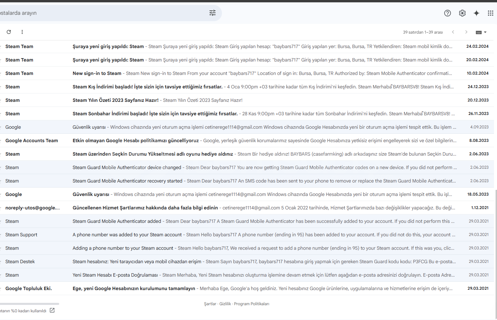Open Steam Destek Yeni tarayıcıdan erişim email
This screenshot has height=320, width=497.
point(247,262)
